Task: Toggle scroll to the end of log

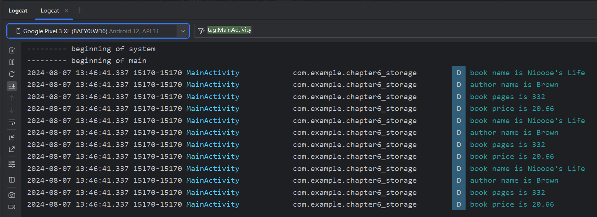Action: (x=12, y=86)
